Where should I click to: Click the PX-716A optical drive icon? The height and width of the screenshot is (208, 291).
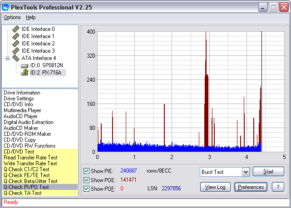point(25,72)
